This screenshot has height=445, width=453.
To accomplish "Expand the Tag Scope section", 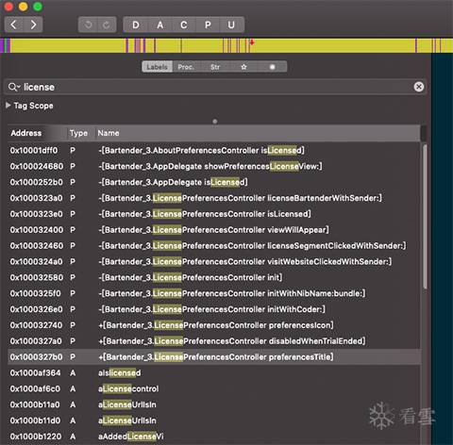I will click(8, 106).
